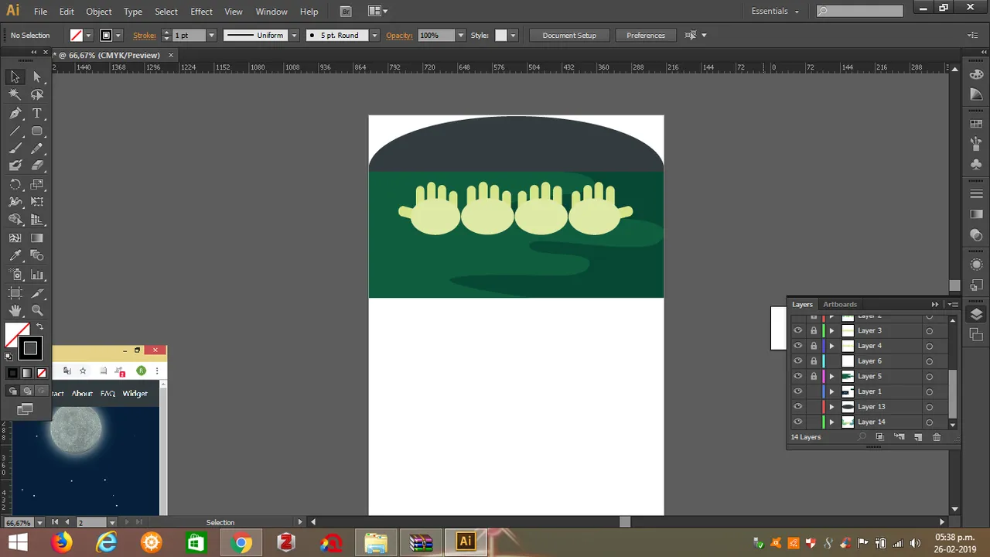
Task: Select the Mesh tool
Action: 15,238
